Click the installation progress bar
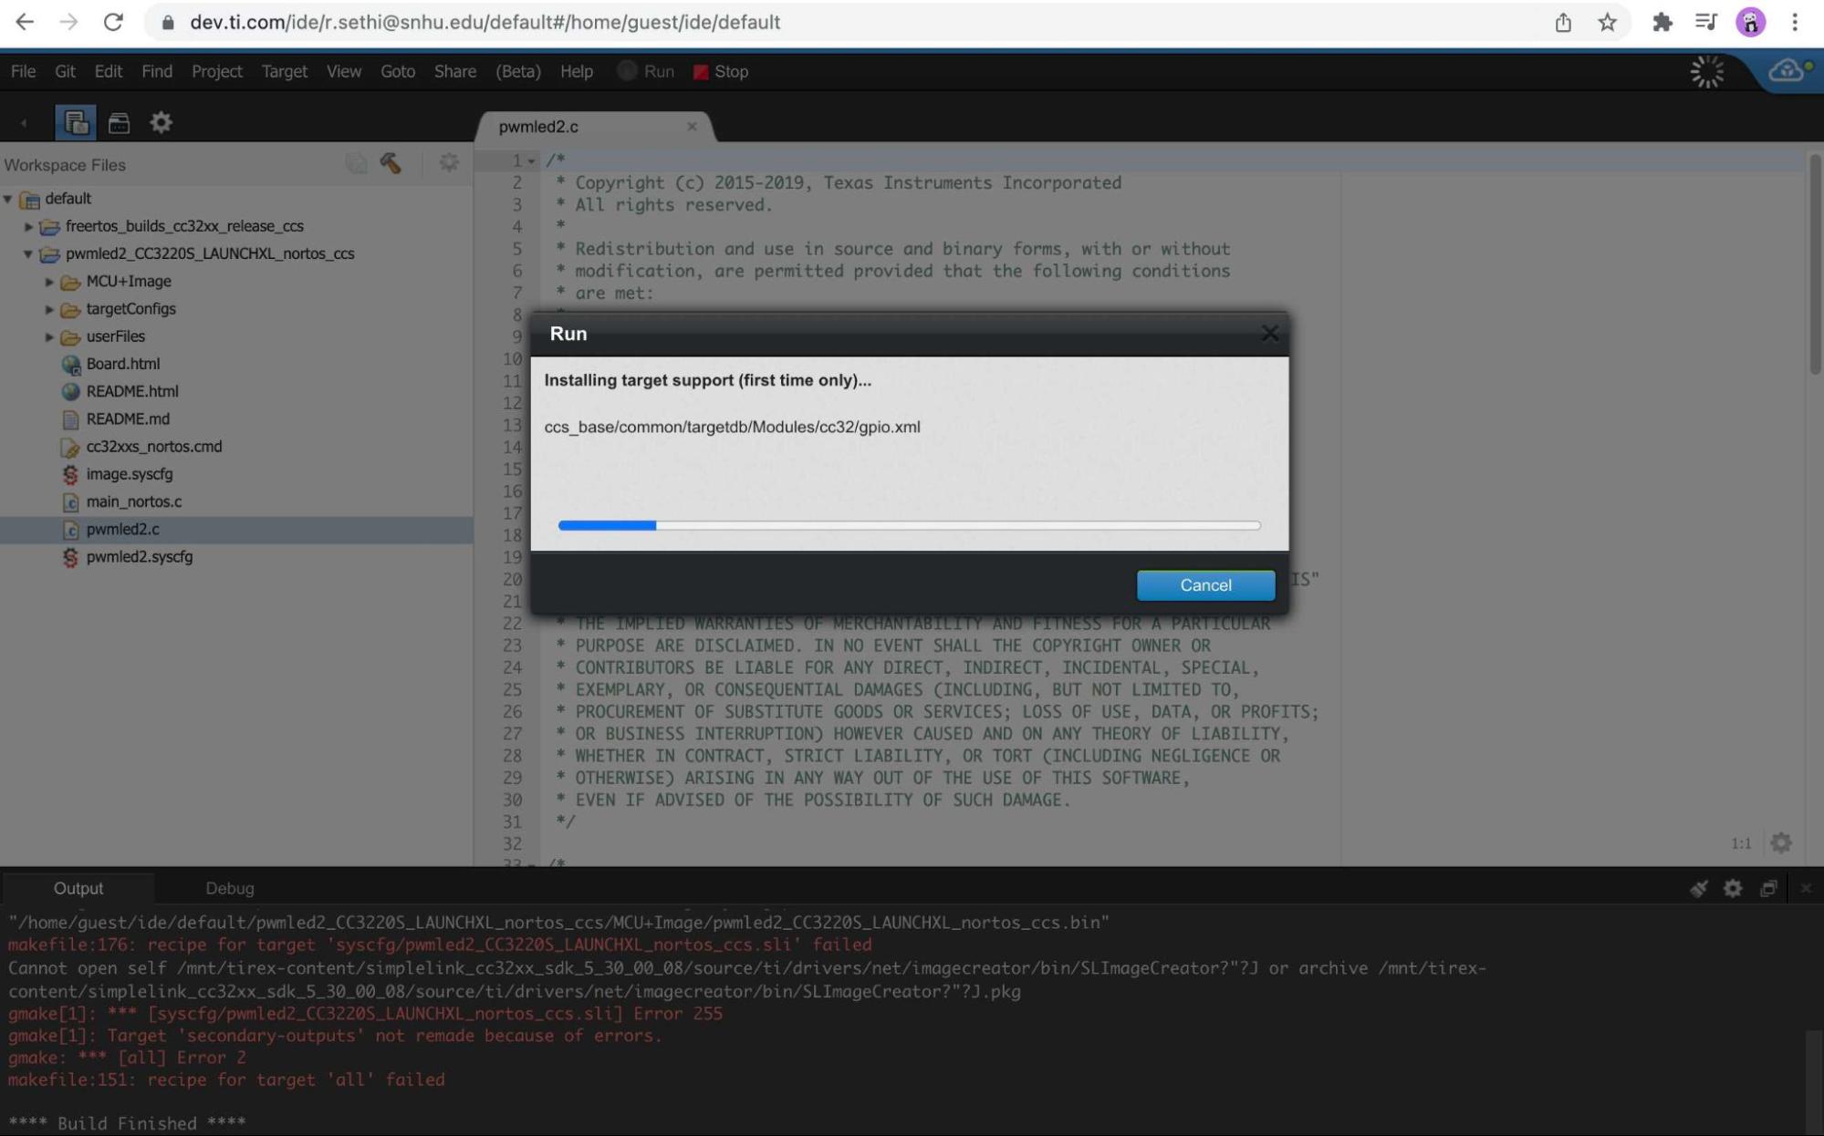The width and height of the screenshot is (1824, 1136). (909, 525)
